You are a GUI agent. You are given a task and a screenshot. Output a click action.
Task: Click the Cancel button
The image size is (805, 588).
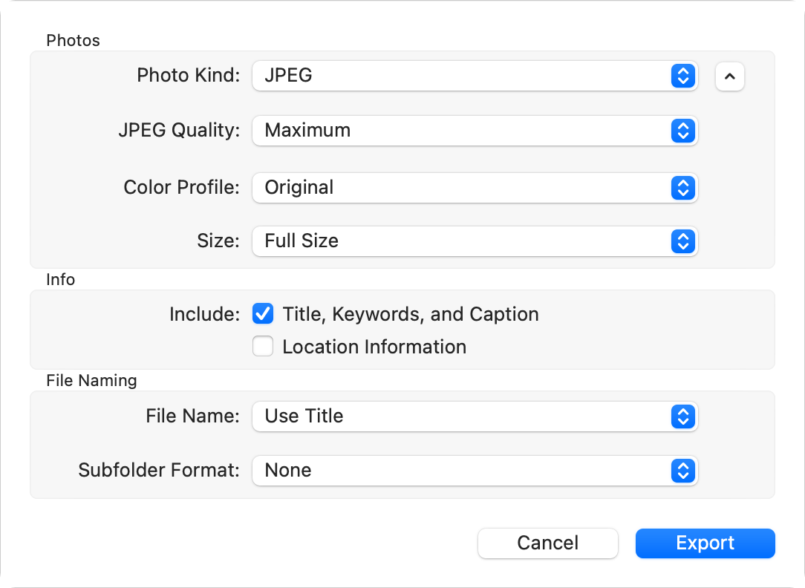pyautogui.click(x=548, y=543)
